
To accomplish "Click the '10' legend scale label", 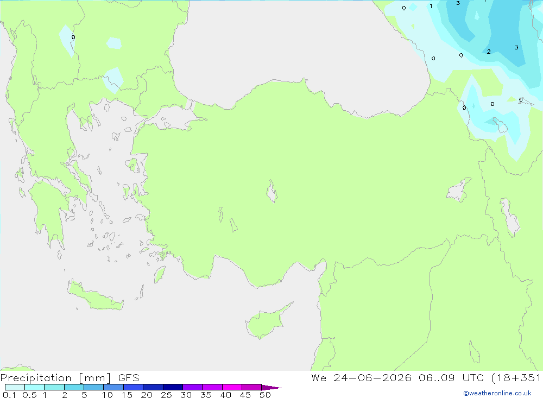I will (x=108, y=395).
